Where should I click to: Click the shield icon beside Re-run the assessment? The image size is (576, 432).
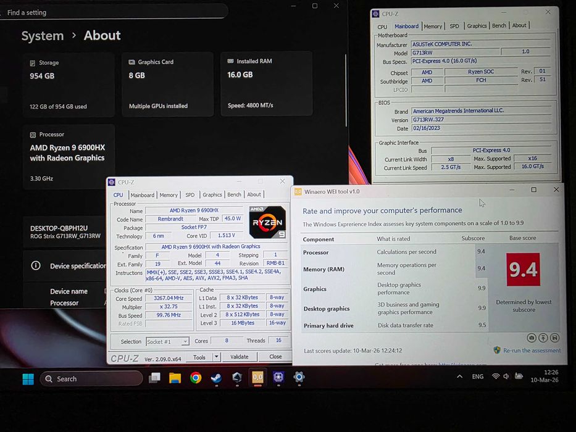pyautogui.click(x=497, y=350)
